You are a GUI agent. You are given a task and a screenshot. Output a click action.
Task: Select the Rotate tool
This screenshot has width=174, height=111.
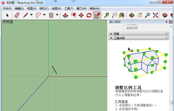coord(89,15)
